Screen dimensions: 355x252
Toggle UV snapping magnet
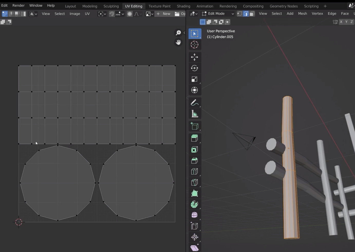click(112, 14)
